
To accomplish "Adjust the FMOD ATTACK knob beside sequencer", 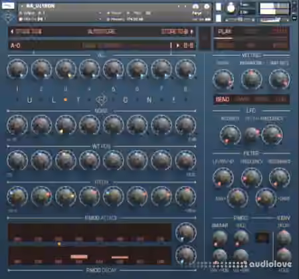I will (185, 232).
